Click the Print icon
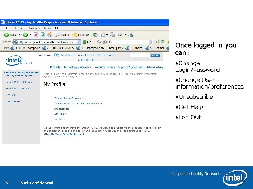253x189 pixels. (x=112, y=35)
